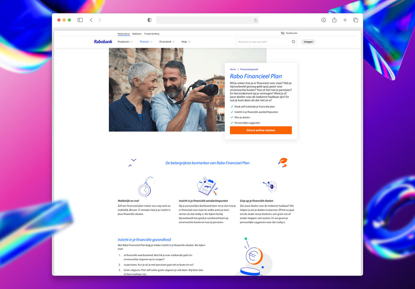Screen dimensions: 415x289
Task: Expand the Hulp menu
Action: pos(186,42)
